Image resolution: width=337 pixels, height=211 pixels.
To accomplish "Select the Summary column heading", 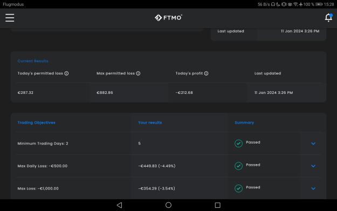I will click(x=244, y=122).
